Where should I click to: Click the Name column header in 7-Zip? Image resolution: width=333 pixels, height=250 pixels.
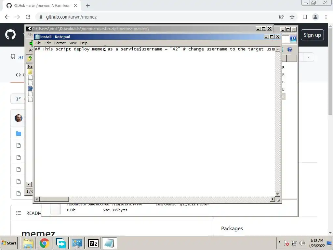click(x=30, y=66)
